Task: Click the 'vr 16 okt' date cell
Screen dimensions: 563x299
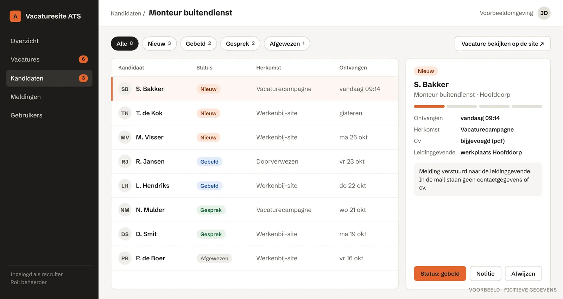Action: coord(351,258)
